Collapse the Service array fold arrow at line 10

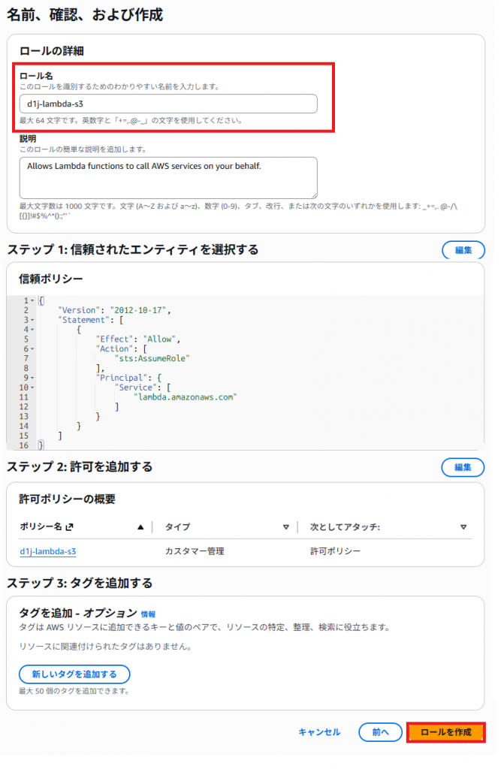tap(33, 388)
